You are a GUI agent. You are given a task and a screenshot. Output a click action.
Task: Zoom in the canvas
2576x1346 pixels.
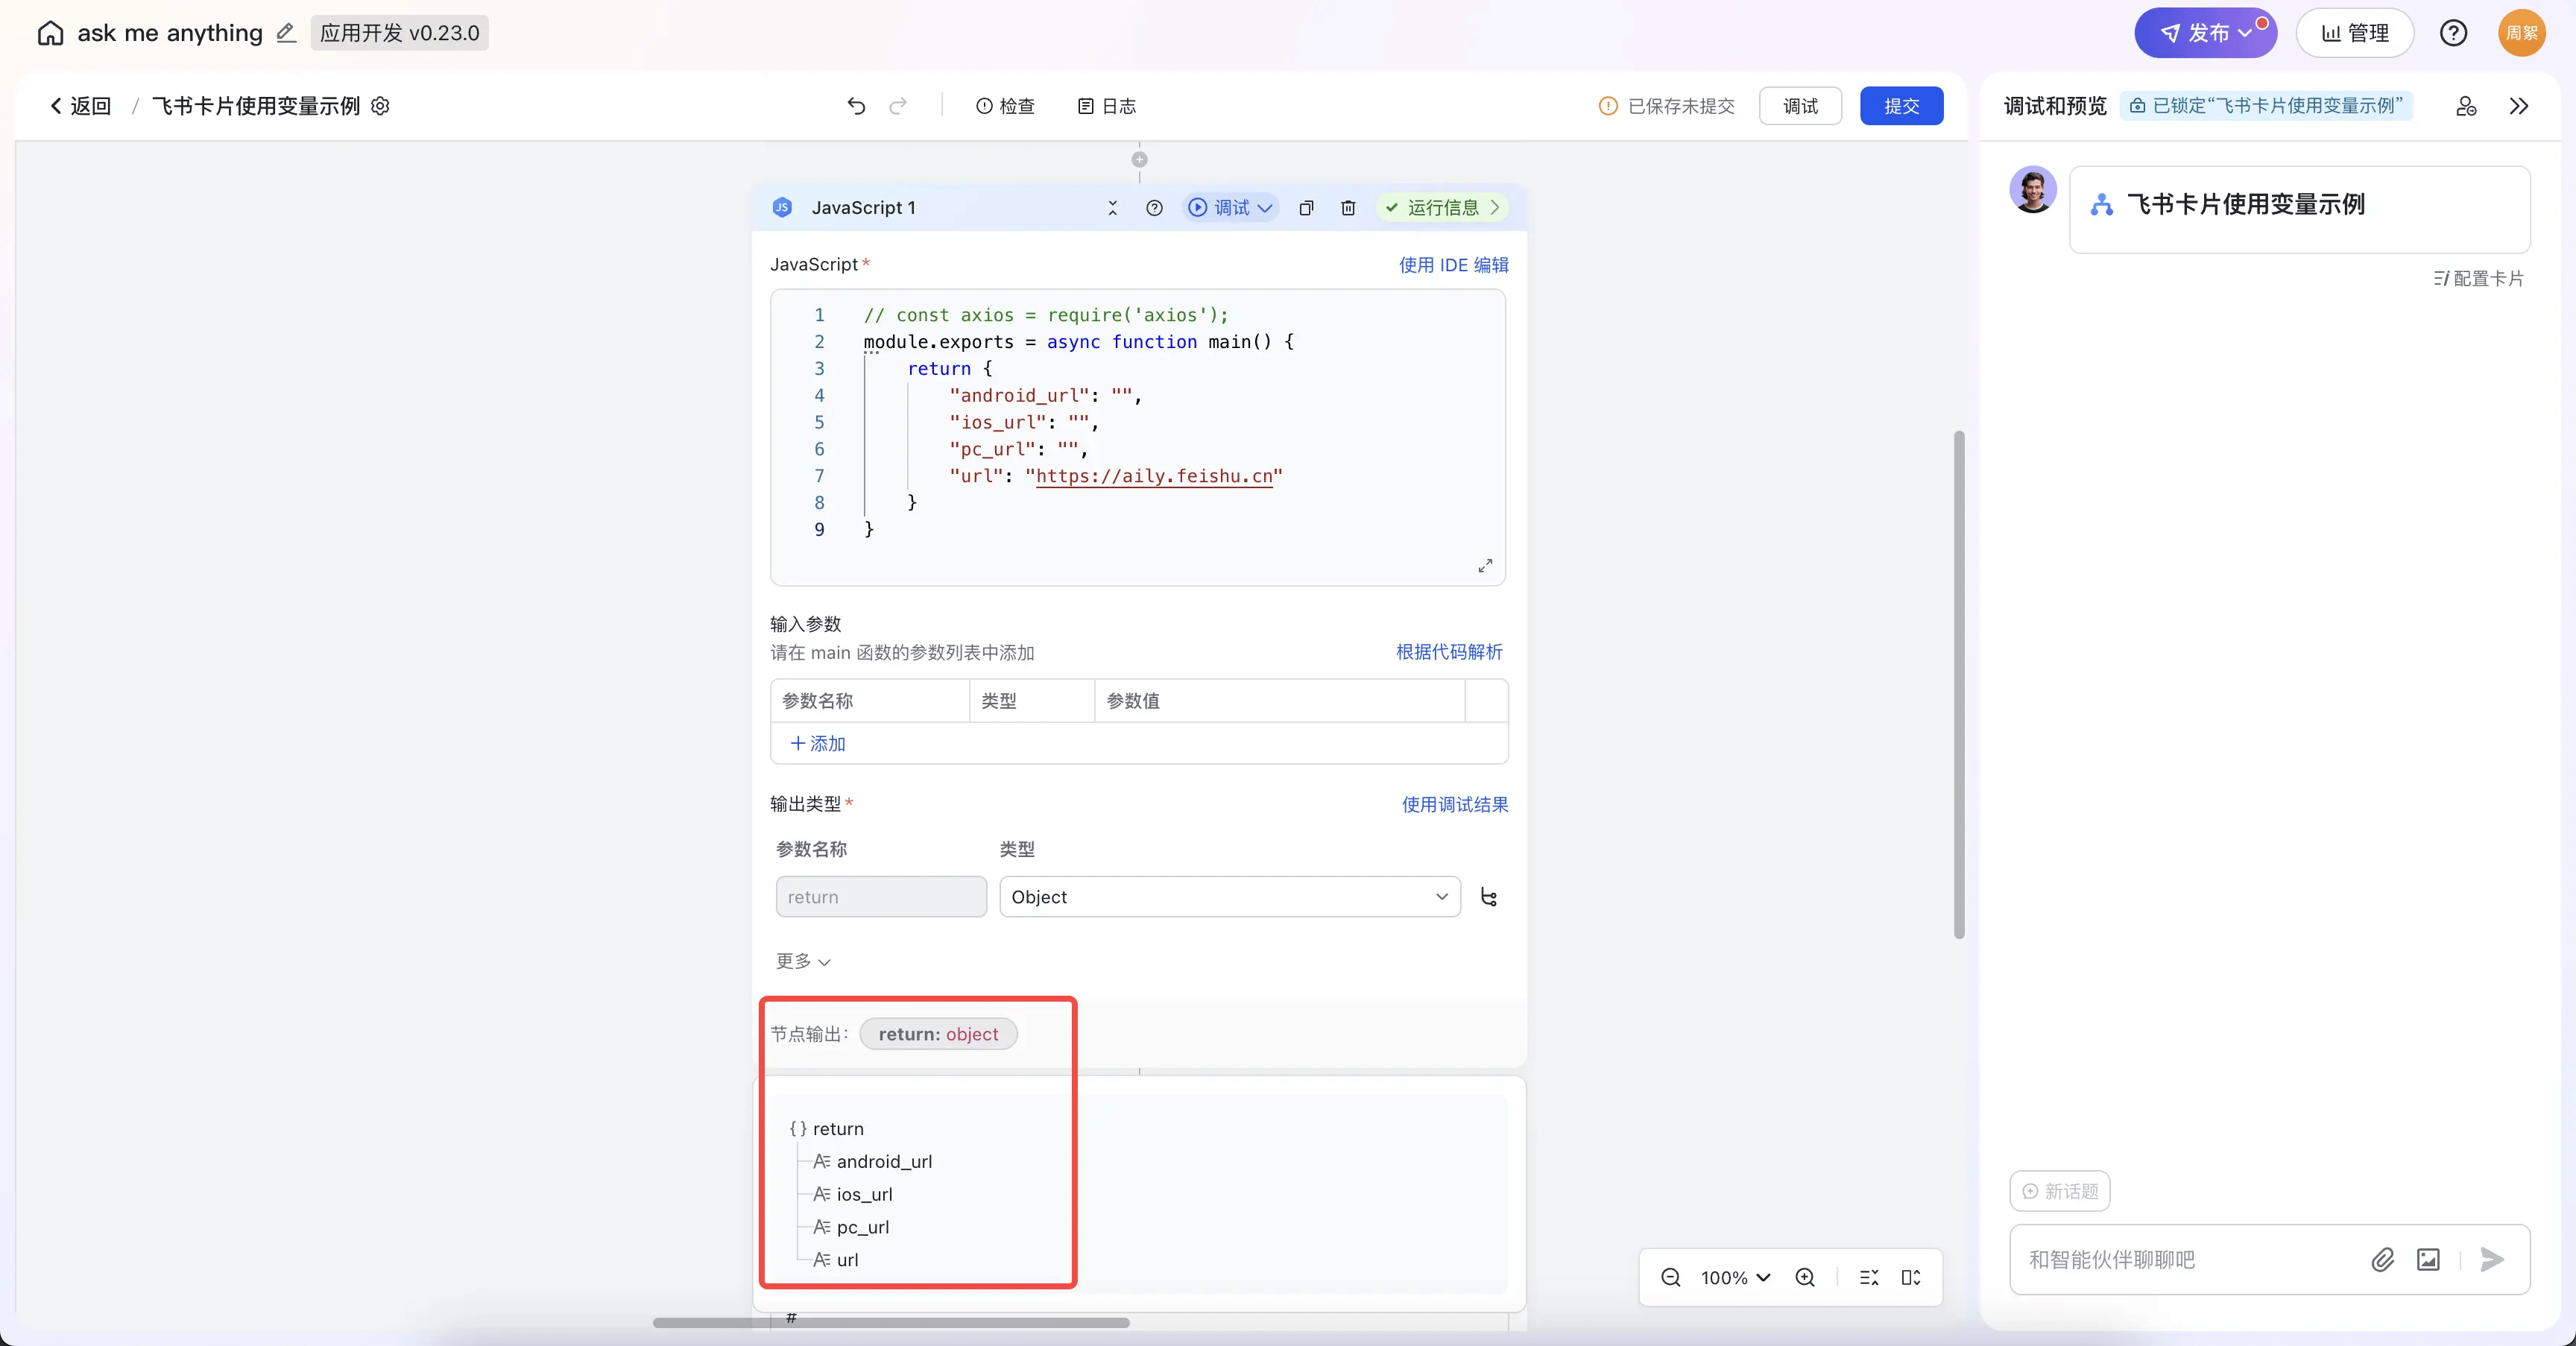[x=1805, y=1278]
